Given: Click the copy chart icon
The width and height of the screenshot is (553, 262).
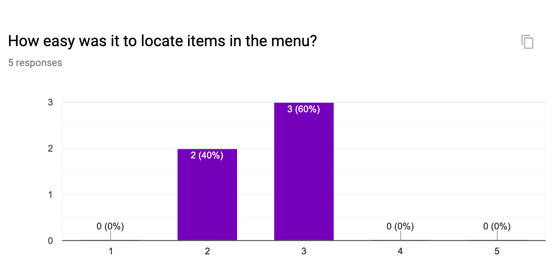Looking at the screenshot, I should click(527, 42).
